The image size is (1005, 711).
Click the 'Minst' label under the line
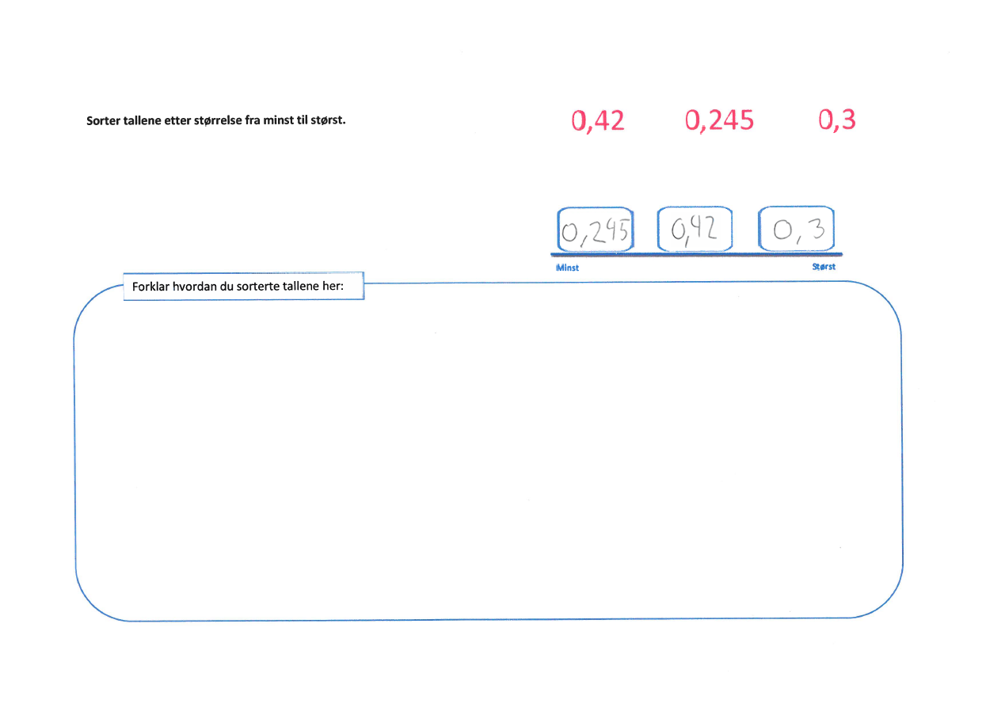567,268
